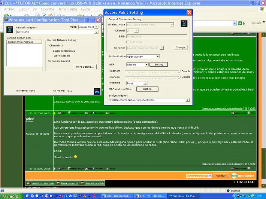The height and width of the screenshot is (199, 266).
Task: Click mail icon in the 14:05 post row
Action: 88,113
